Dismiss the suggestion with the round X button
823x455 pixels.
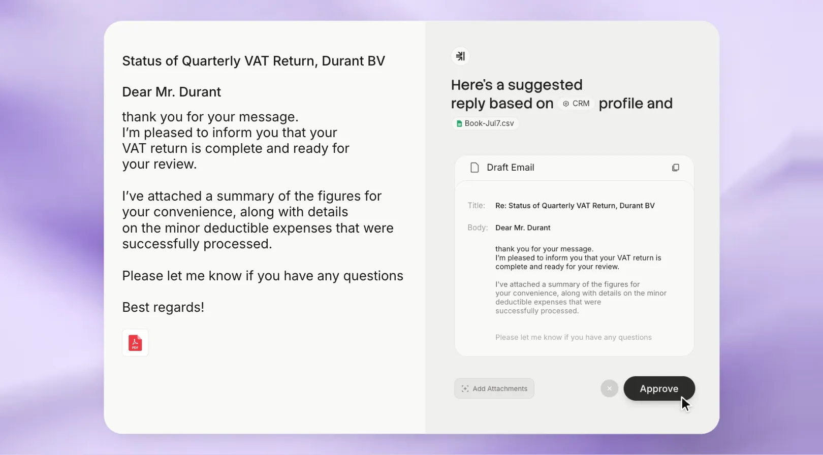coord(610,388)
